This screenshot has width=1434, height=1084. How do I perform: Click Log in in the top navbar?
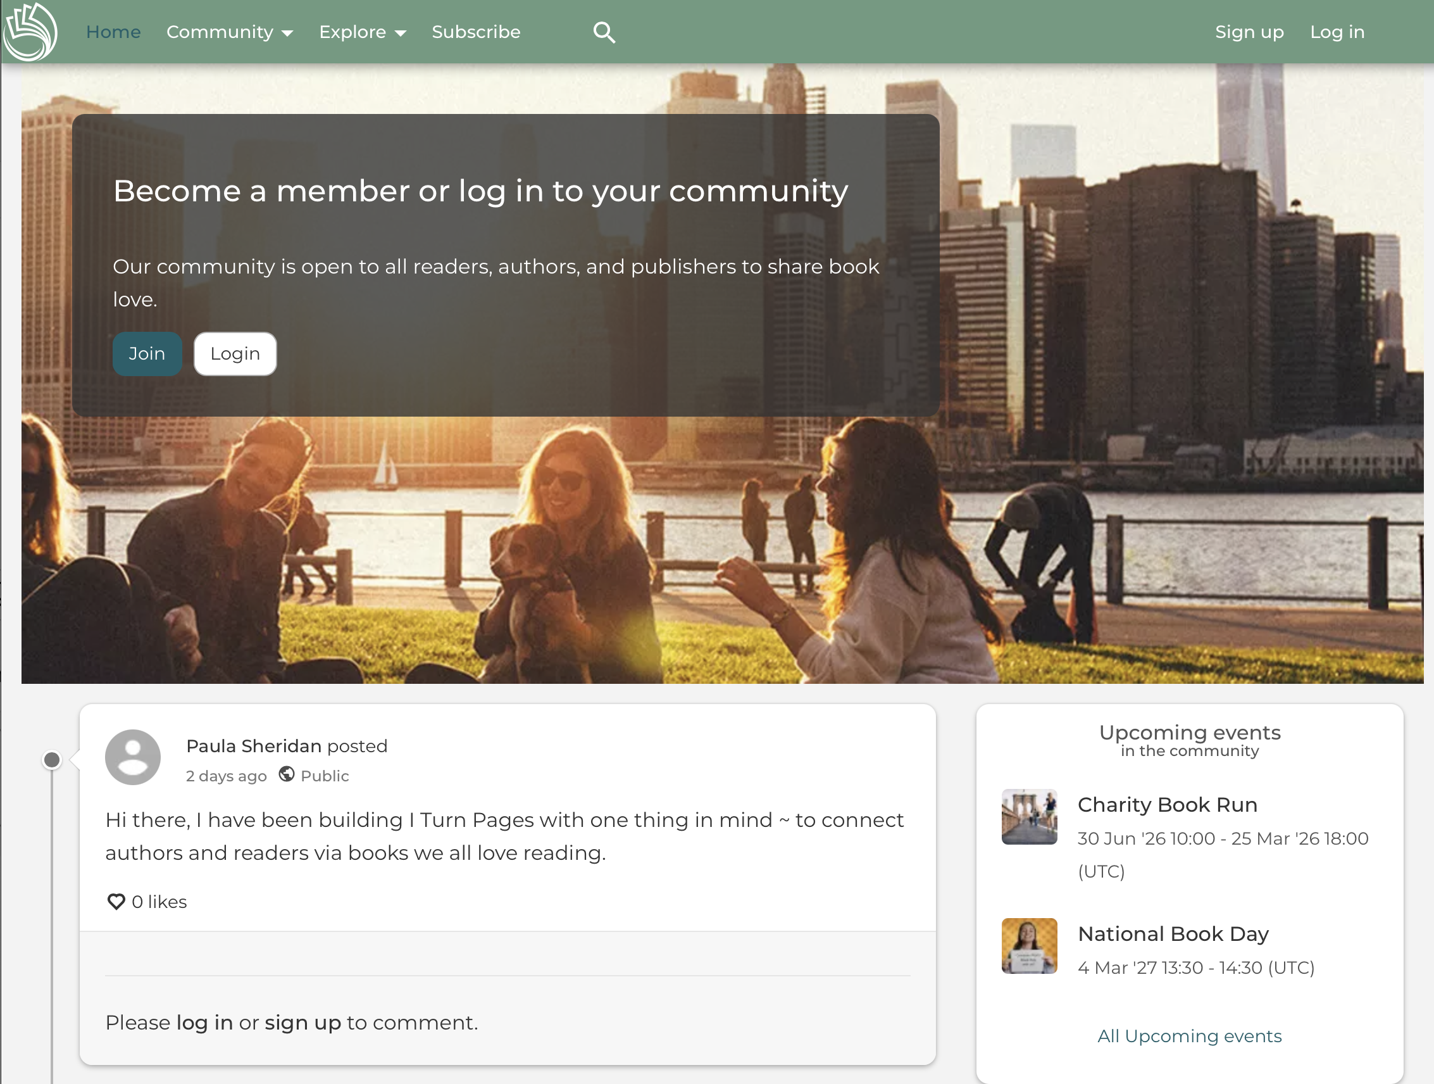[x=1337, y=32]
